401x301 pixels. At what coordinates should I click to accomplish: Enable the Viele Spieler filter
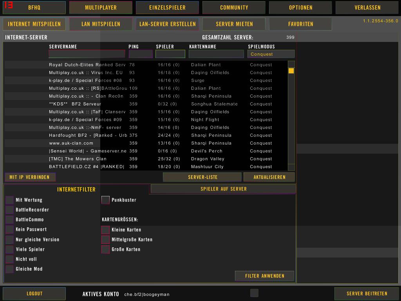9,249
